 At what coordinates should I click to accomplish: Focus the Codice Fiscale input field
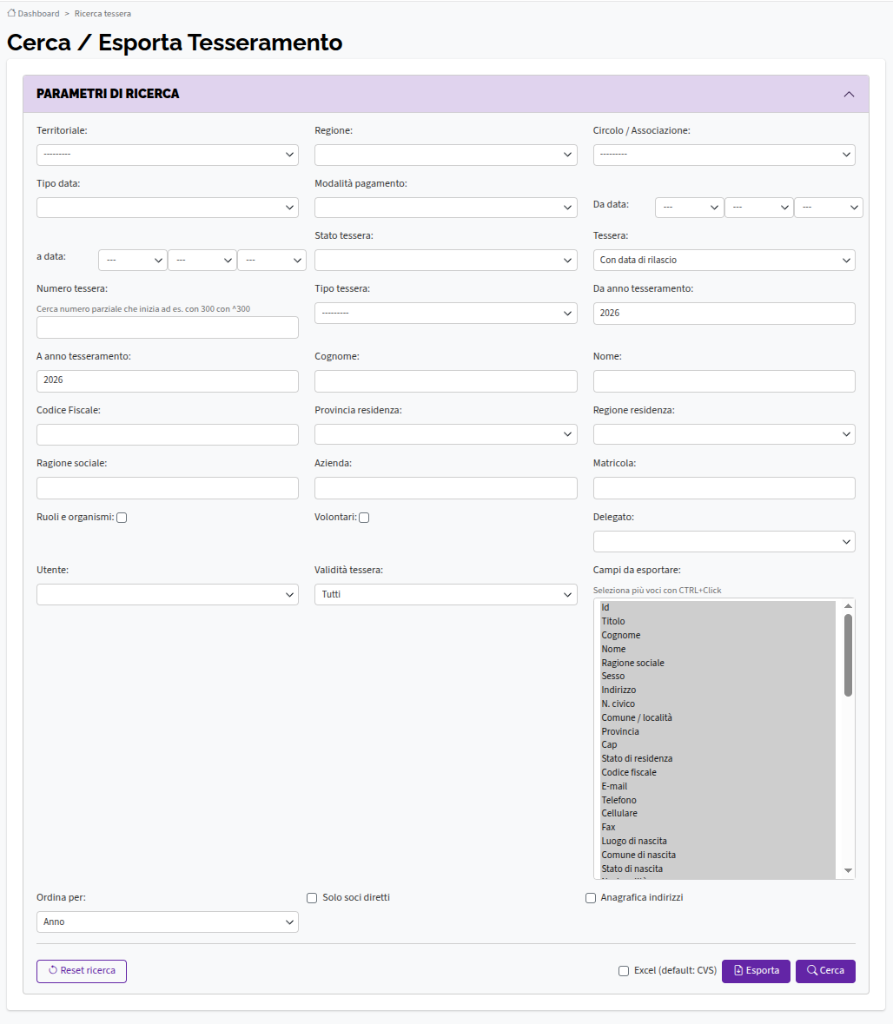(x=168, y=434)
